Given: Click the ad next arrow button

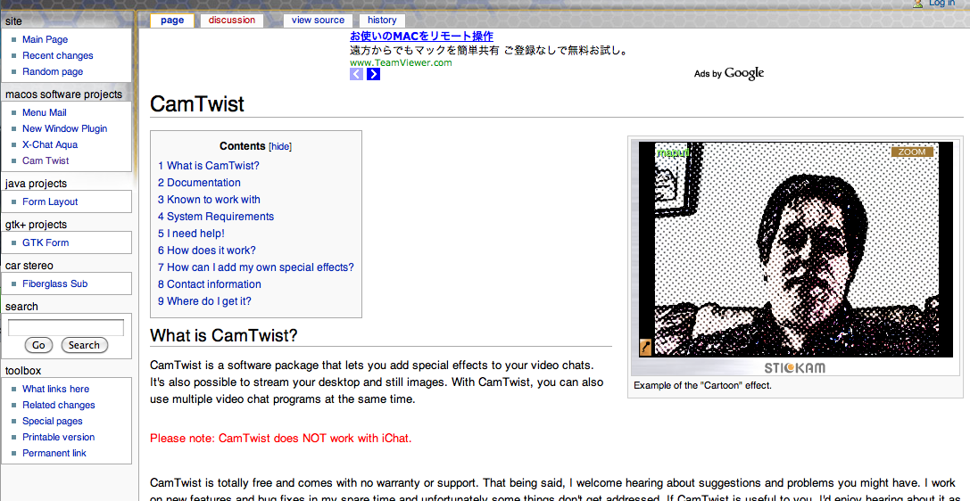Looking at the screenshot, I should (373, 74).
